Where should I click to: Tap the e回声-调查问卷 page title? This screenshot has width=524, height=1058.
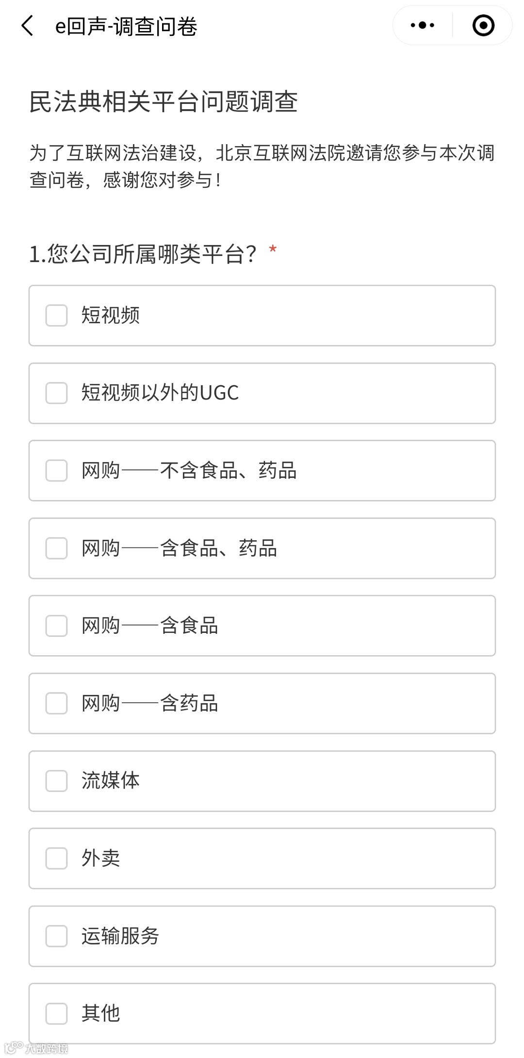click(x=126, y=26)
